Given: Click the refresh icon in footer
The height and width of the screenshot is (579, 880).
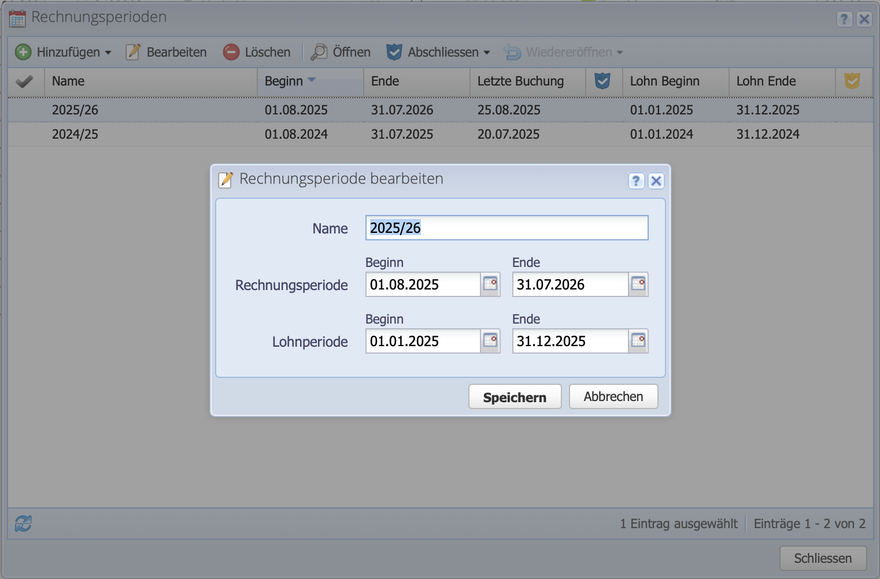Looking at the screenshot, I should (x=23, y=524).
